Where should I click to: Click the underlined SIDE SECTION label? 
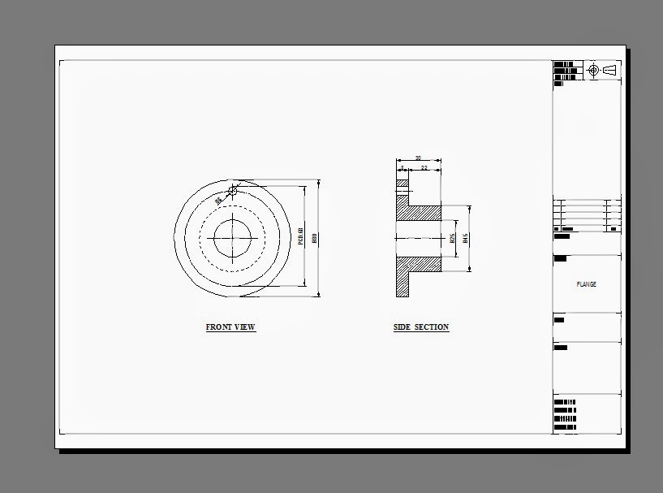420,327
